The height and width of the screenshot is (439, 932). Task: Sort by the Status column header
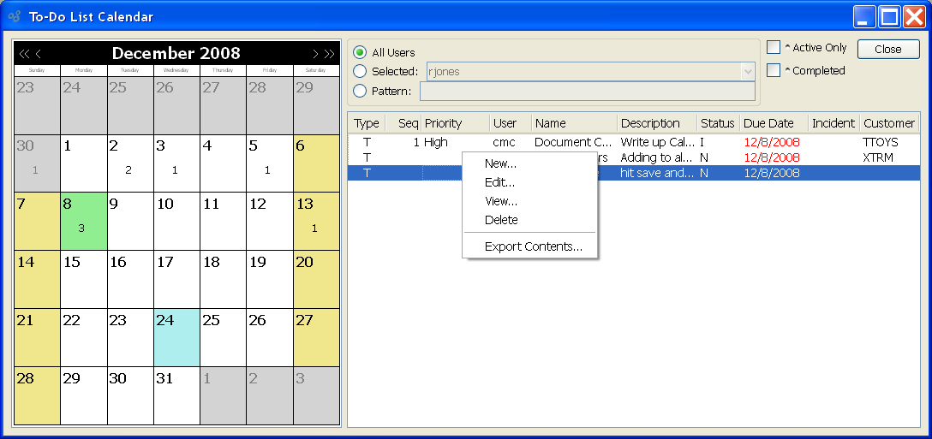point(719,123)
